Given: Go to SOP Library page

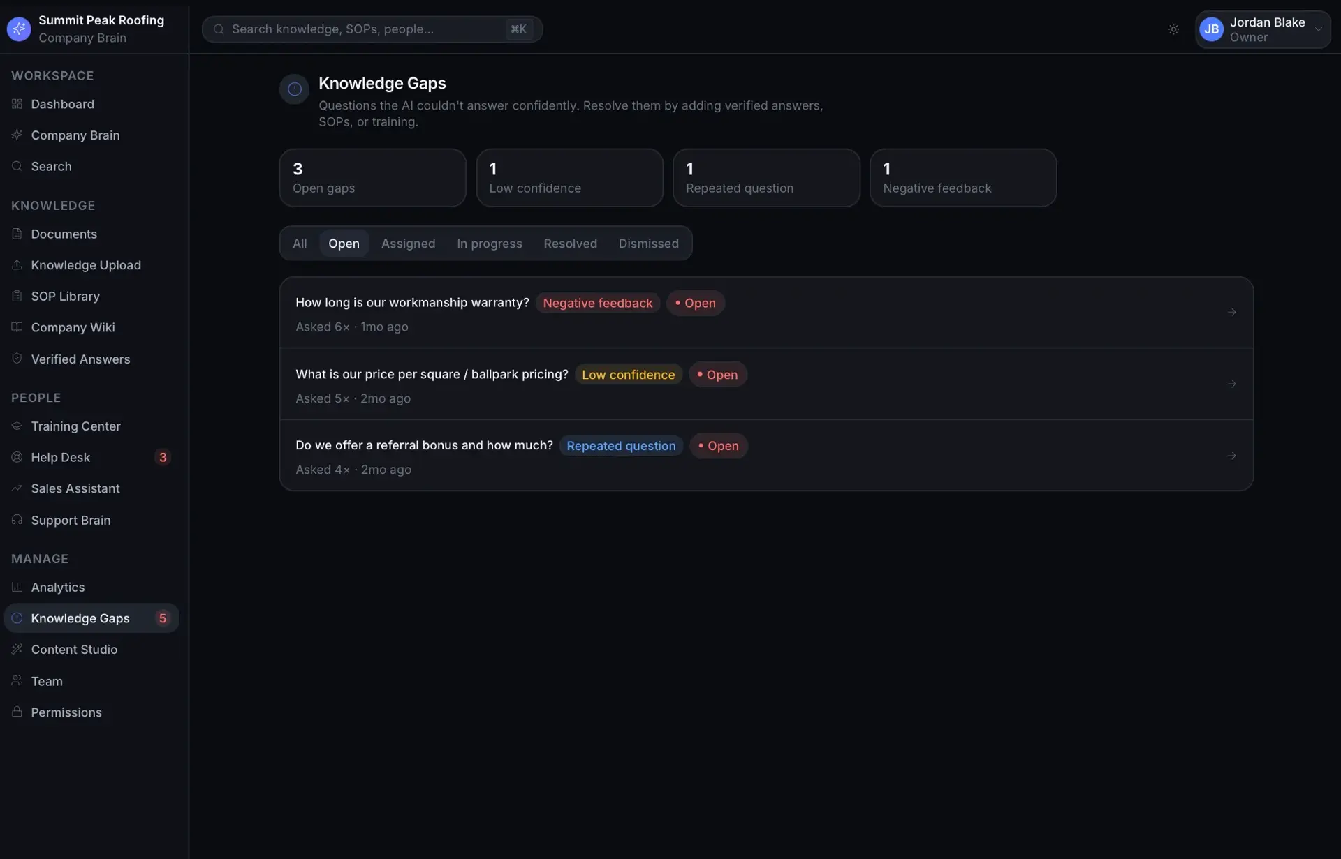Looking at the screenshot, I should tap(91, 296).
